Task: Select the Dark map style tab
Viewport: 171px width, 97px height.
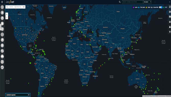Action: click(x=24, y=7)
